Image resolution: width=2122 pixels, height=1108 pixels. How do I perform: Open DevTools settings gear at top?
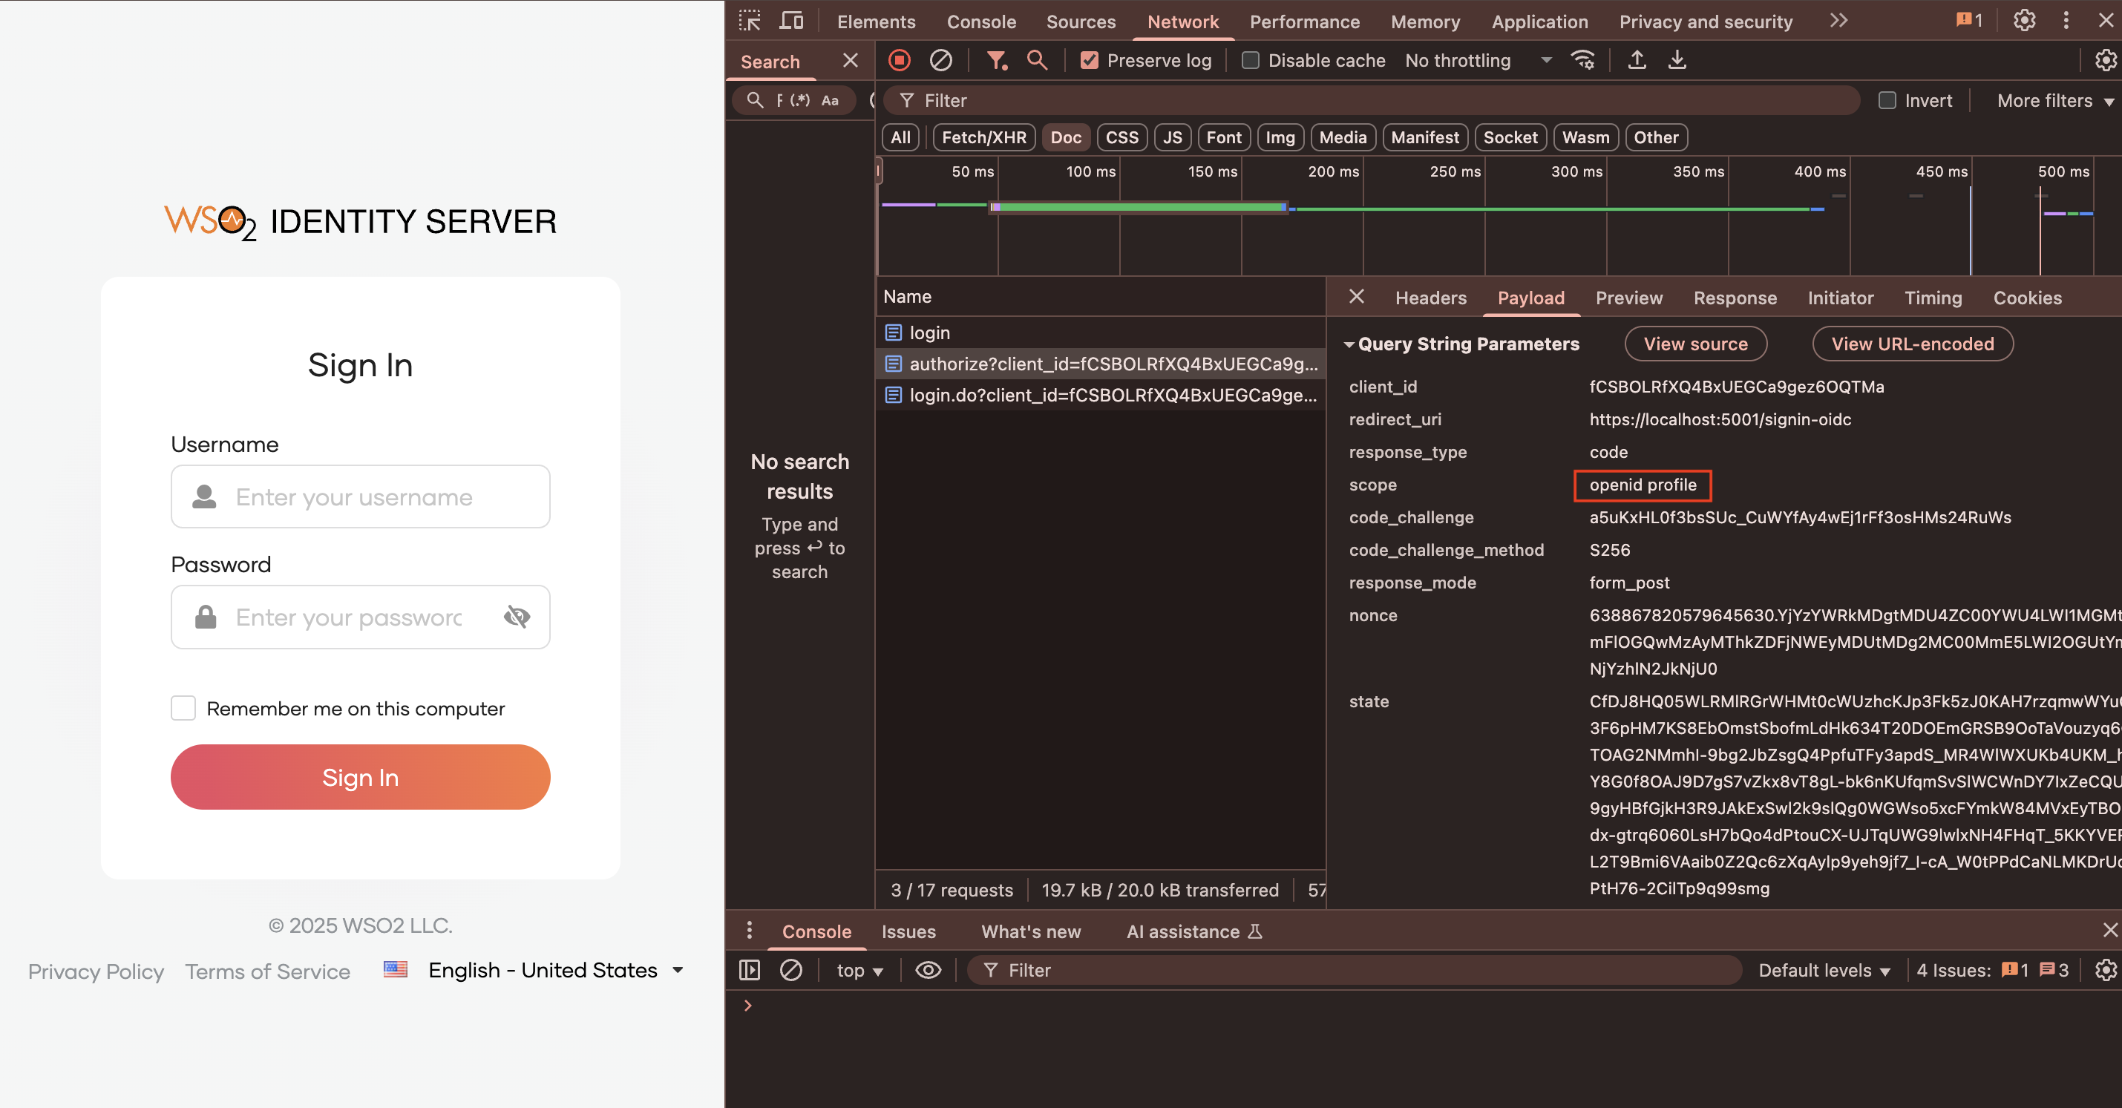pos(2024,21)
